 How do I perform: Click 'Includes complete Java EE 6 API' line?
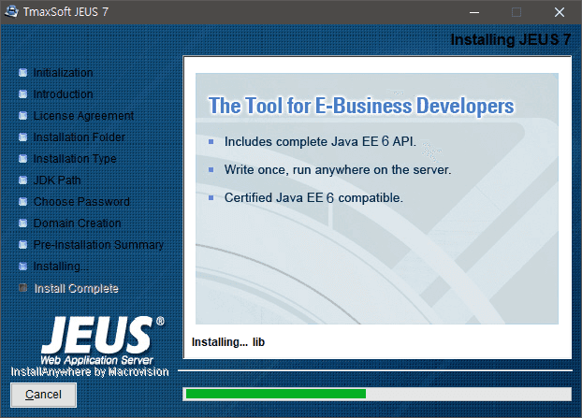click(x=320, y=142)
